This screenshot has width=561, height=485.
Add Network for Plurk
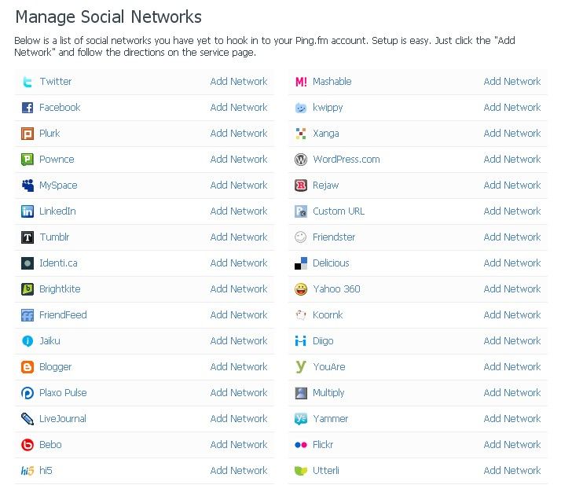coord(239,134)
